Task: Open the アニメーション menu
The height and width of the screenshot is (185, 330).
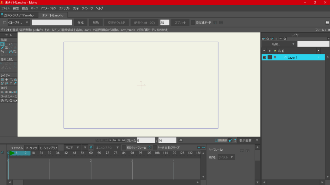Action: click(48, 8)
